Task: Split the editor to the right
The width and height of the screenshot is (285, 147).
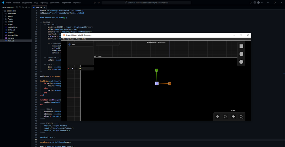Action: pos(255,3)
